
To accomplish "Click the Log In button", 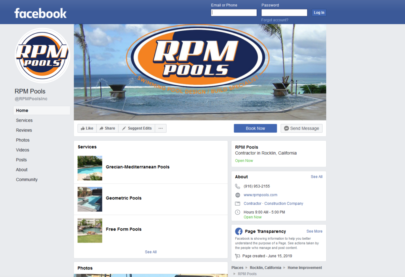I will pos(319,13).
